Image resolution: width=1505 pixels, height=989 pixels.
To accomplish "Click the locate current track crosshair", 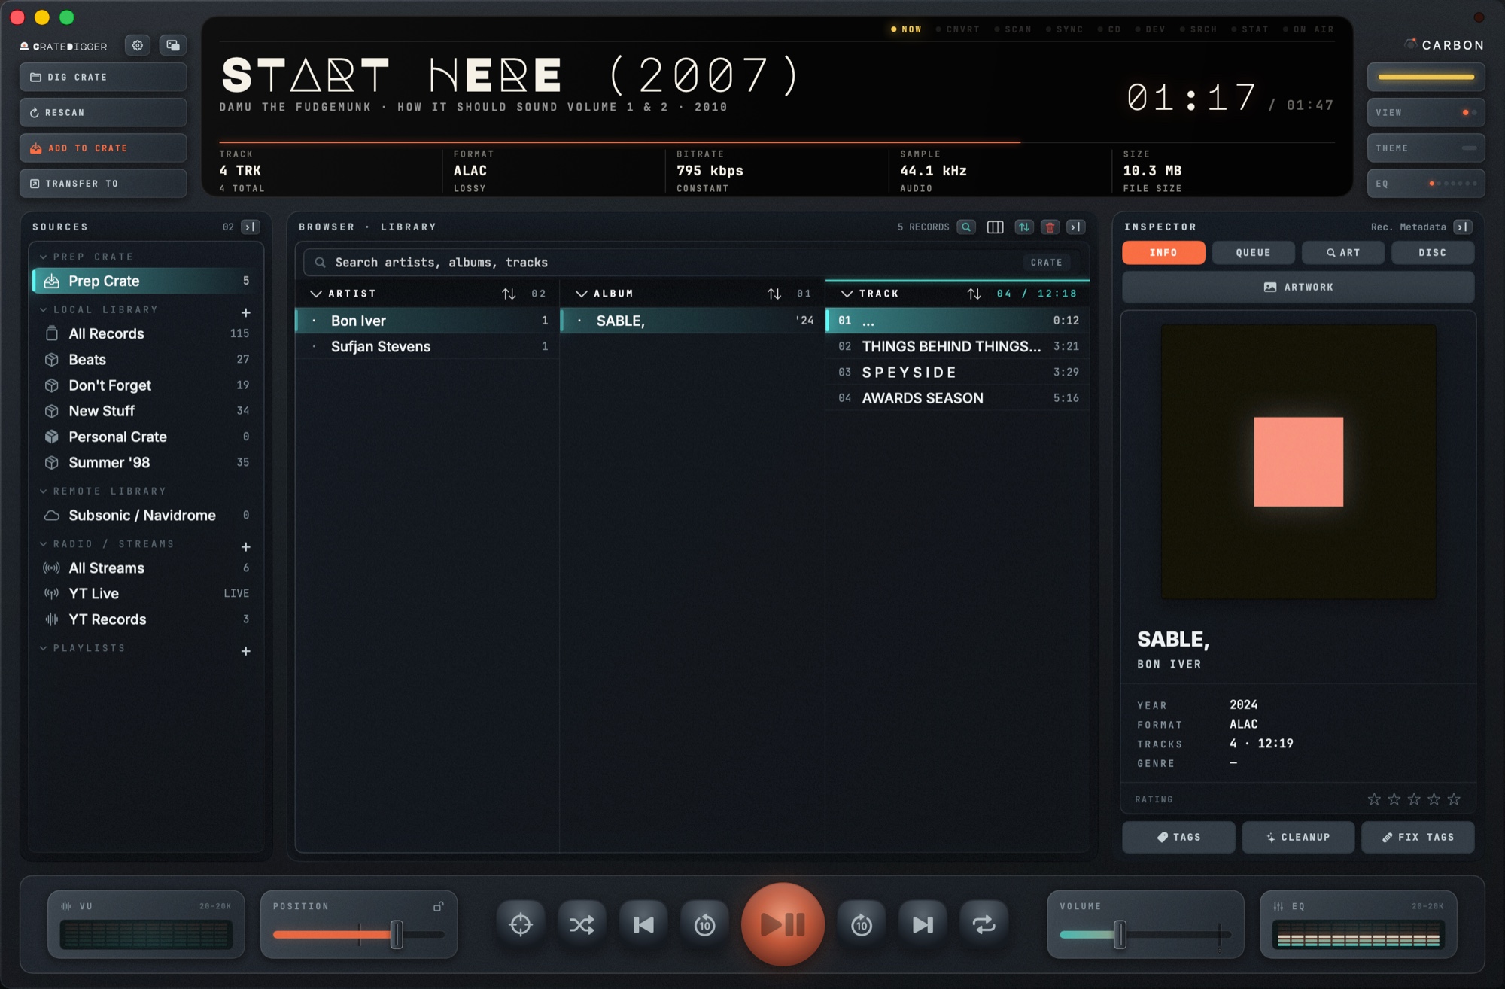I will point(521,924).
